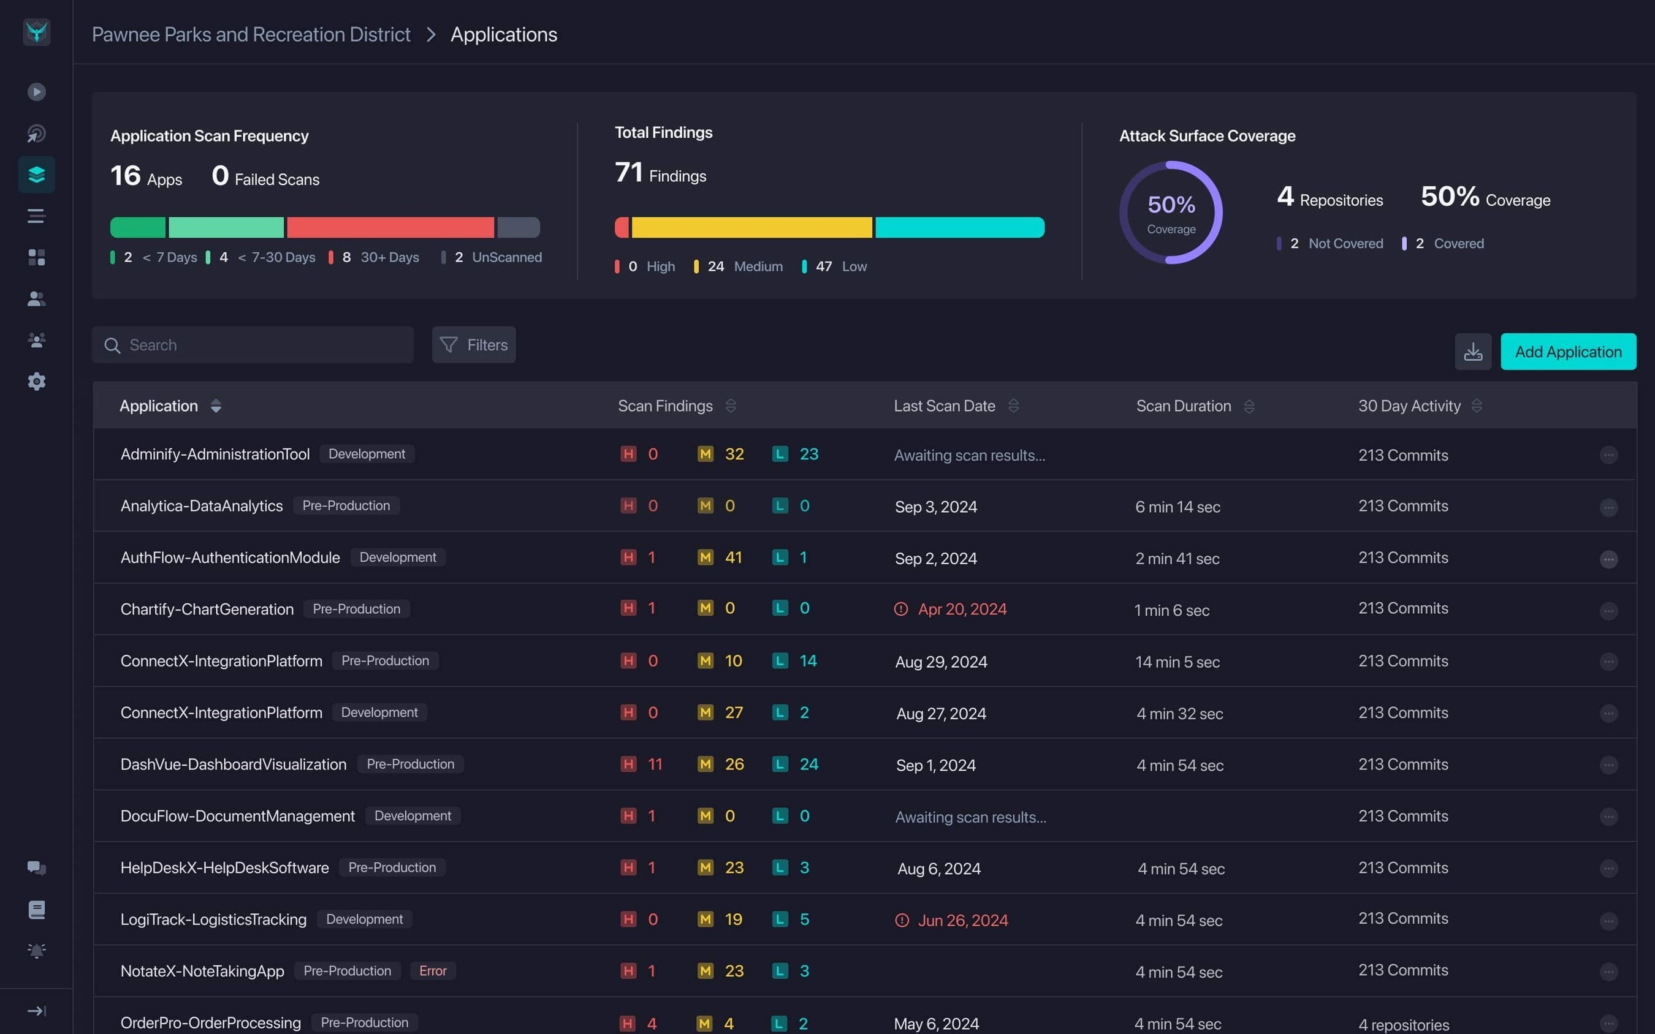
Task: Click the download export icon button
Action: coord(1472,352)
